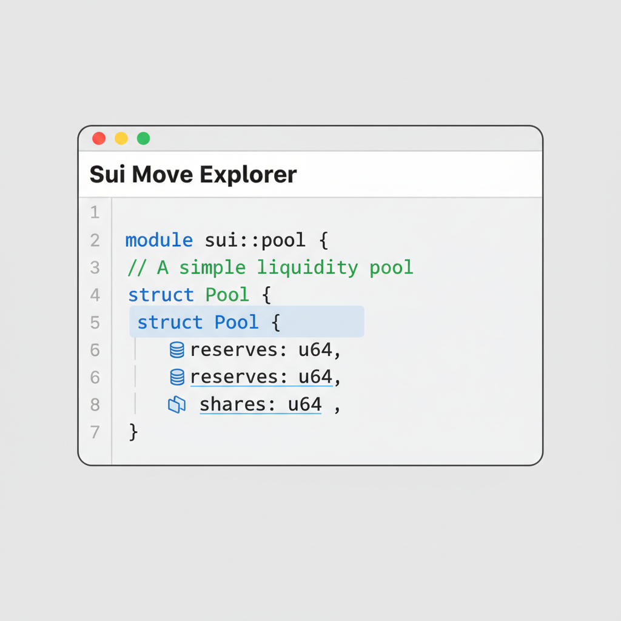Click the 'module sui::pool {' line
621x621 pixels.
click(x=227, y=240)
